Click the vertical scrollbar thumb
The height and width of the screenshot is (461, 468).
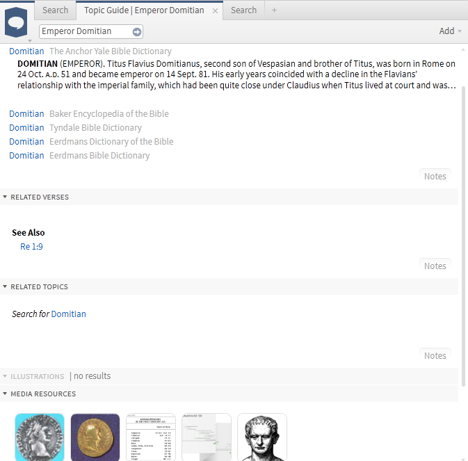(x=463, y=236)
